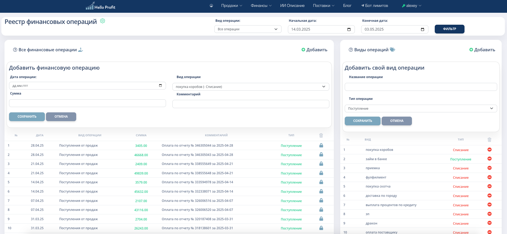507x234 pixels.
Task: Click help icon beside Все финансовые операции
Action: 15,50
